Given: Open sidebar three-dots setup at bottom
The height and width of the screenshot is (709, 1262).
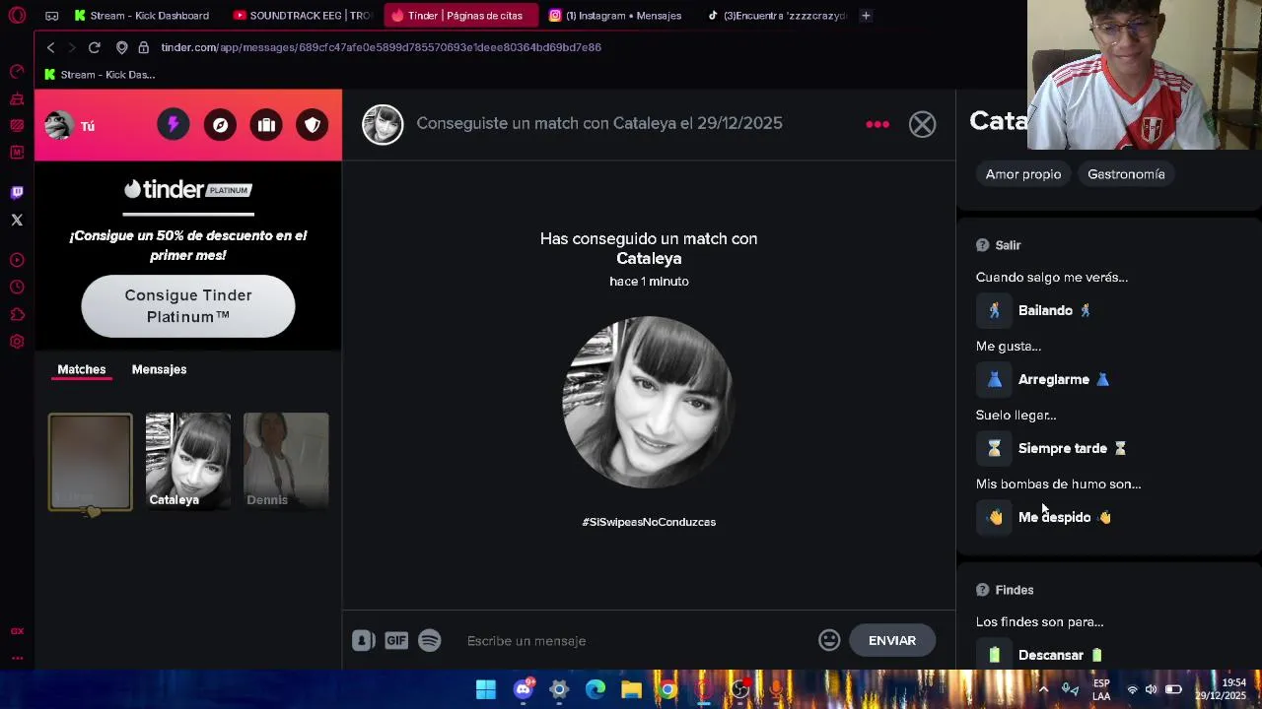Looking at the screenshot, I should coord(17,658).
